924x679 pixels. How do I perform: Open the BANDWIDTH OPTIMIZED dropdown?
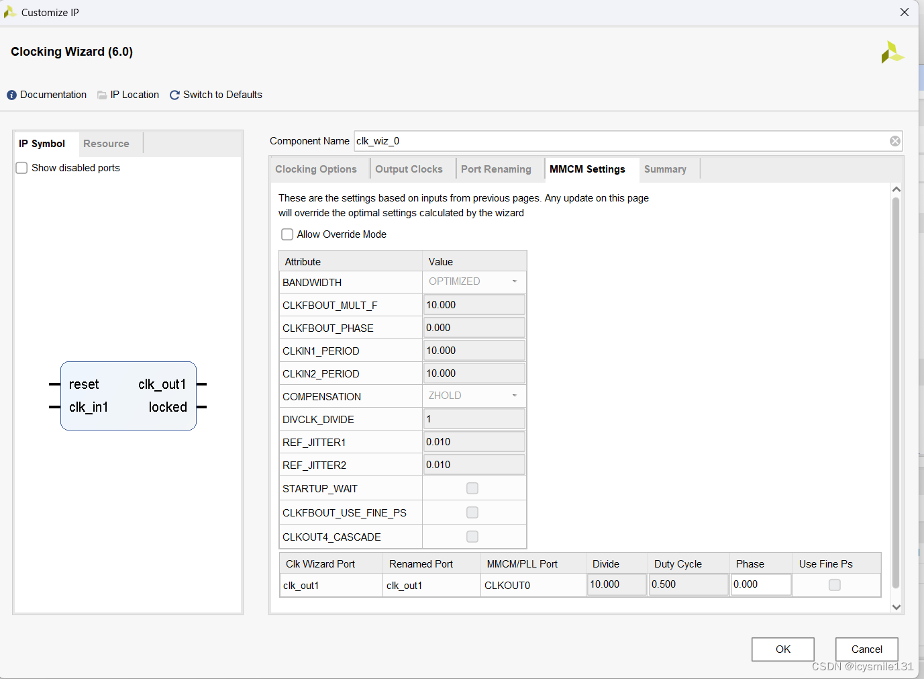pyautogui.click(x=474, y=281)
